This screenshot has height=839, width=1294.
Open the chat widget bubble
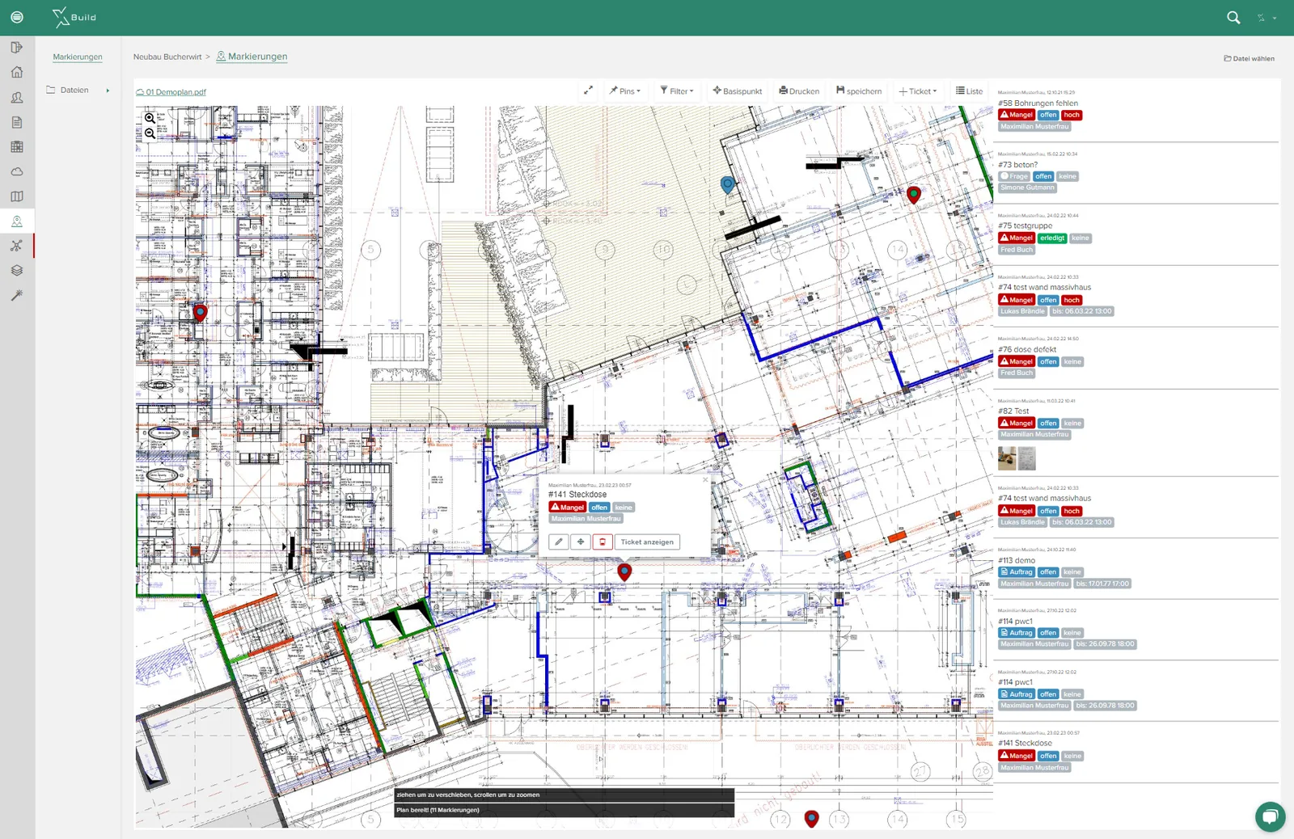point(1271,816)
